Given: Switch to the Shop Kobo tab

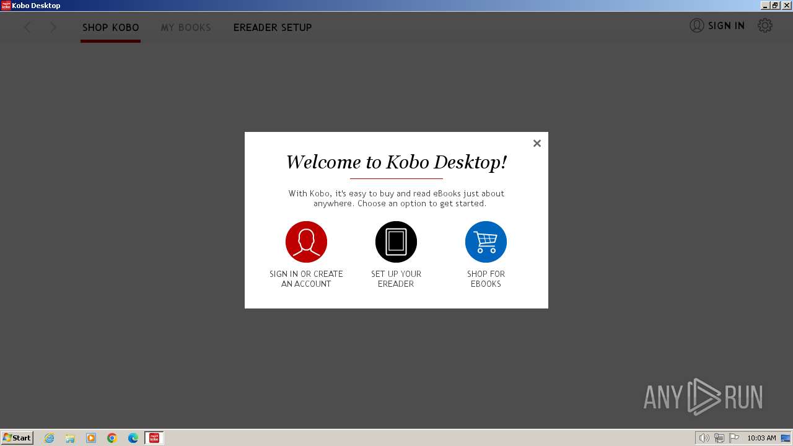Looking at the screenshot, I should click(x=111, y=27).
